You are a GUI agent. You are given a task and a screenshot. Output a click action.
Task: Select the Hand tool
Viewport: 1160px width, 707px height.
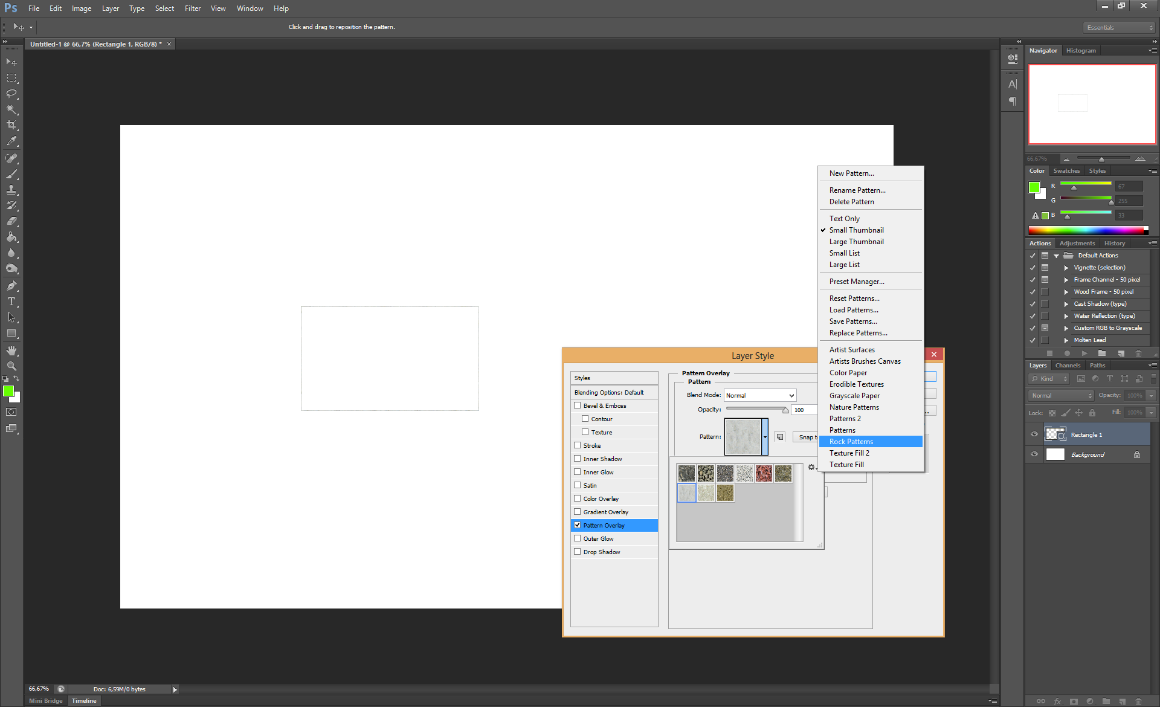(x=11, y=350)
